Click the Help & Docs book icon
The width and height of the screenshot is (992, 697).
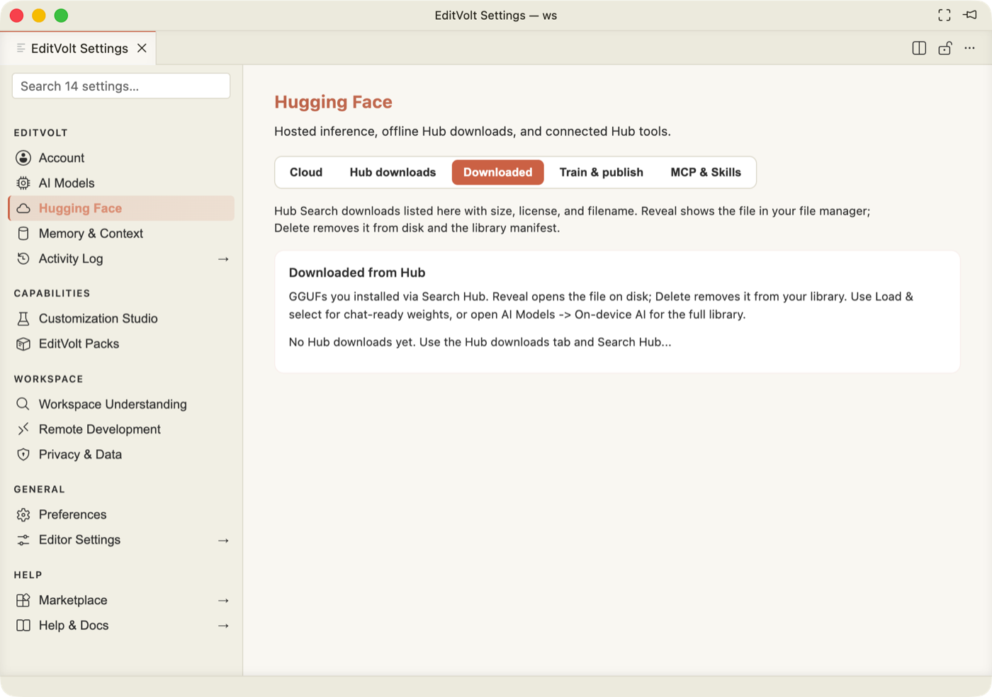click(23, 625)
